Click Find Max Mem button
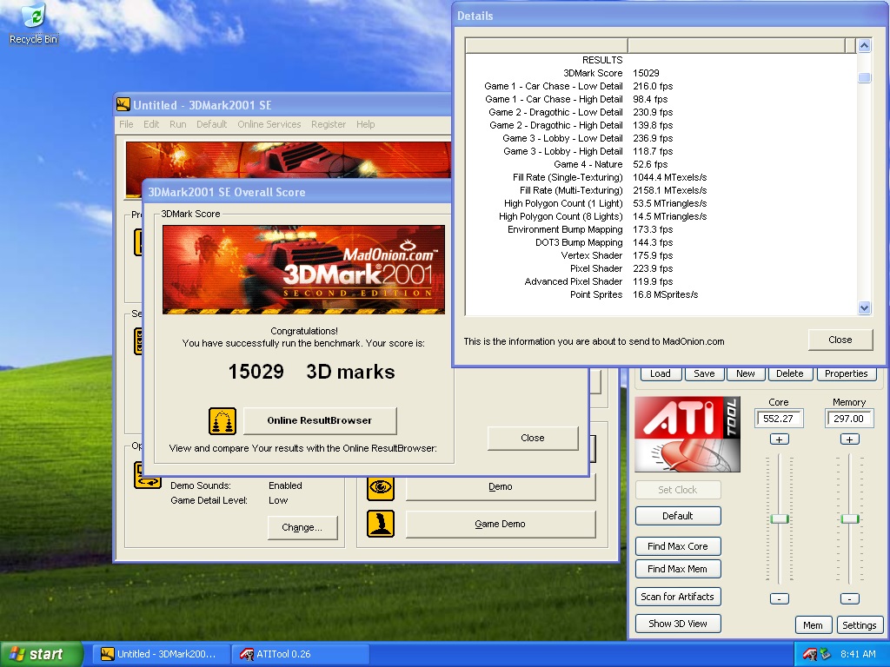The width and height of the screenshot is (890, 667). coord(678,569)
